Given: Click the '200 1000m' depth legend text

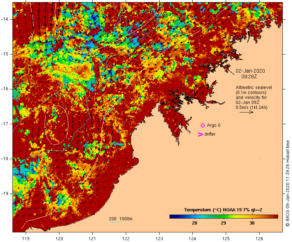Looking at the screenshot, I should [121, 219].
